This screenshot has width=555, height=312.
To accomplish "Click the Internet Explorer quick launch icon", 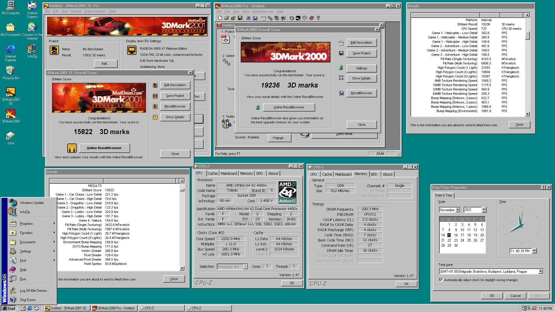I will click(30, 308).
